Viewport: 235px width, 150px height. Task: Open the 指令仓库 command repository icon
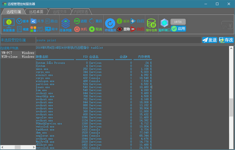click(x=151, y=25)
